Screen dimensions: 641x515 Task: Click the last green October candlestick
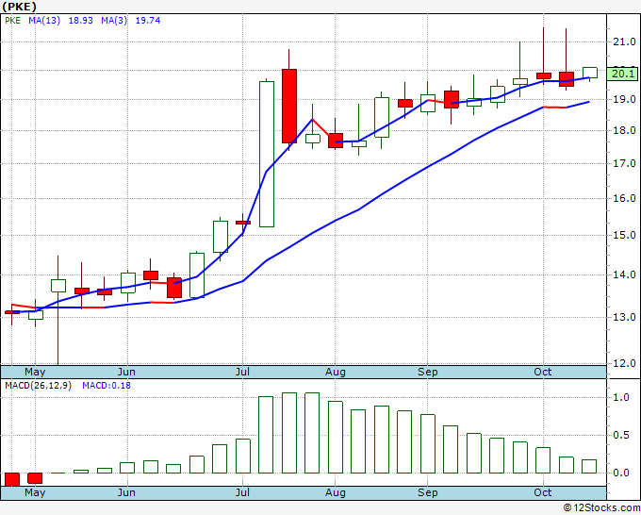589,73
